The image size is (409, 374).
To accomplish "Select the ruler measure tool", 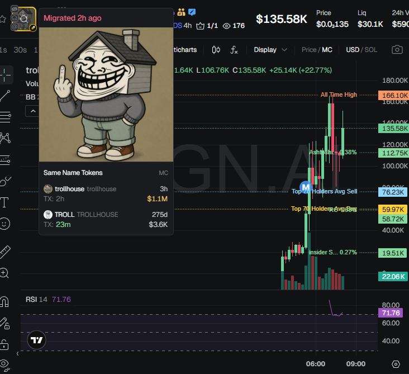I will pos(4,252).
